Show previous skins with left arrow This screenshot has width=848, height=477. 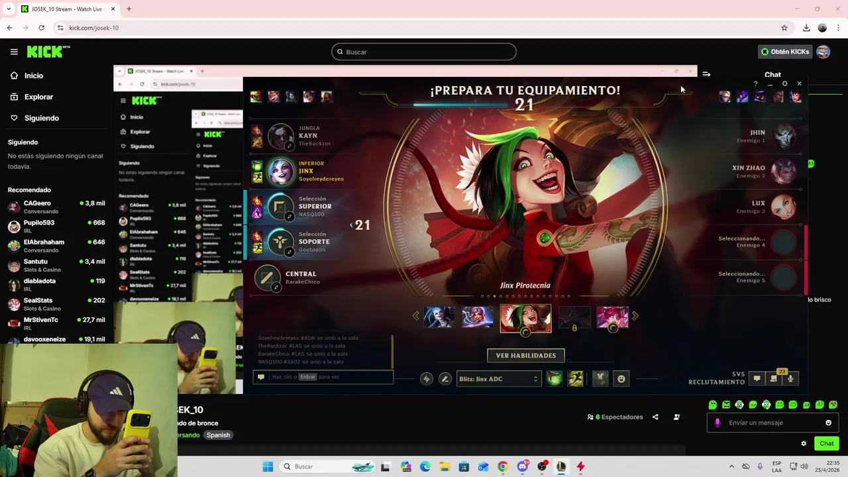click(x=416, y=317)
